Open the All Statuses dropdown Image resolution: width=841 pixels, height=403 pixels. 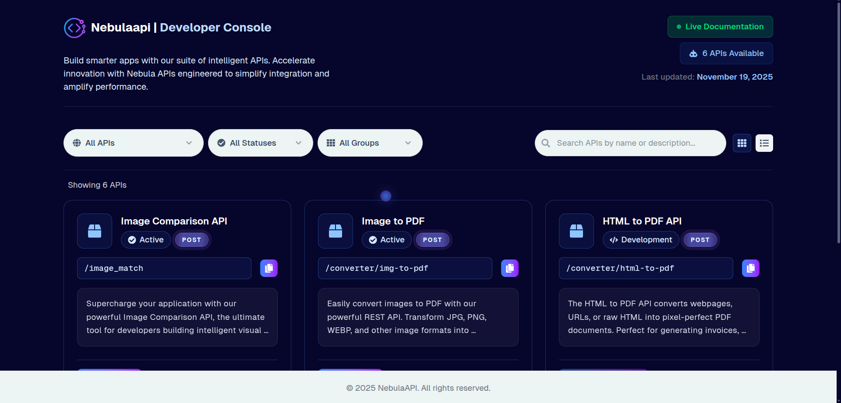tap(260, 143)
